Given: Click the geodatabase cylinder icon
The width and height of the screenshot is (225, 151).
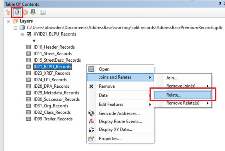Looking at the screenshot, I should coord(22,28).
